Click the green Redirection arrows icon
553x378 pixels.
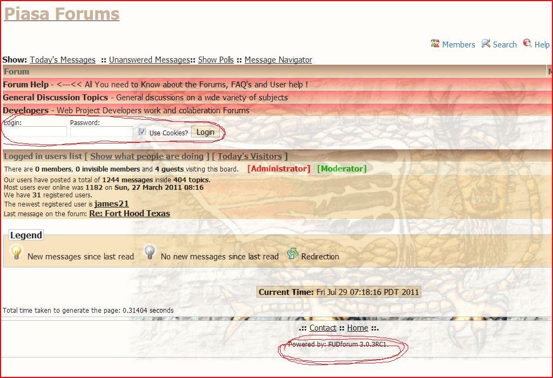click(292, 253)
